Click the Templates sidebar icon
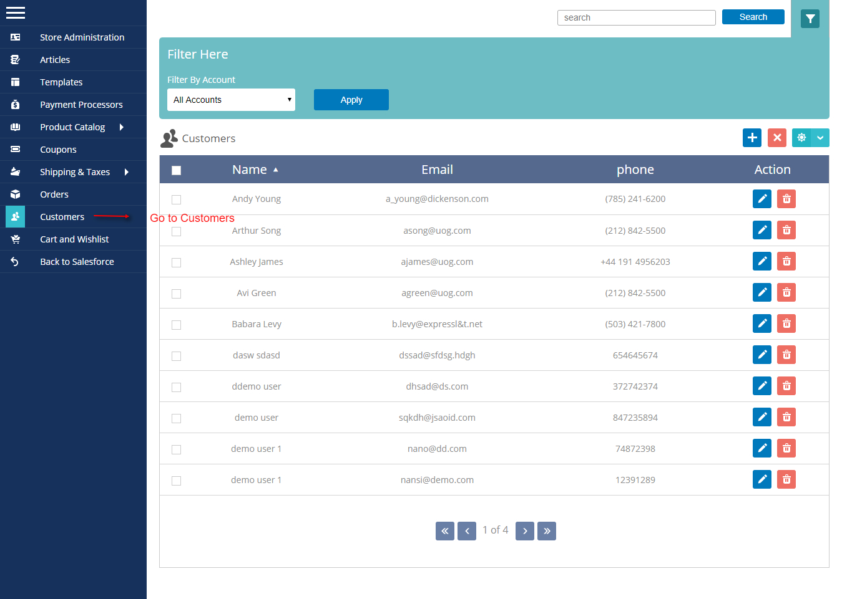Viewport: 842px width, 599px height. click(15, 82)
